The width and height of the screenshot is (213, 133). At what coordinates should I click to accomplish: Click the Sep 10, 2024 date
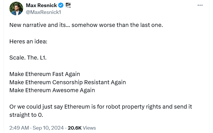tap(48, 128)
